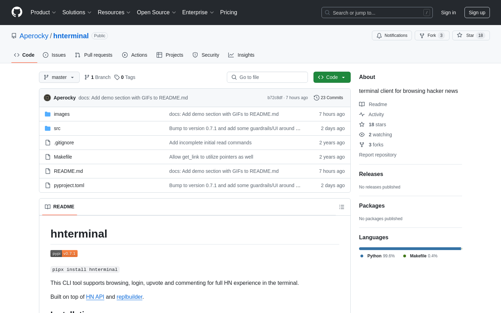Expand the Enterprise menu
Screen dimensions: 501x313
pos(198,13)
